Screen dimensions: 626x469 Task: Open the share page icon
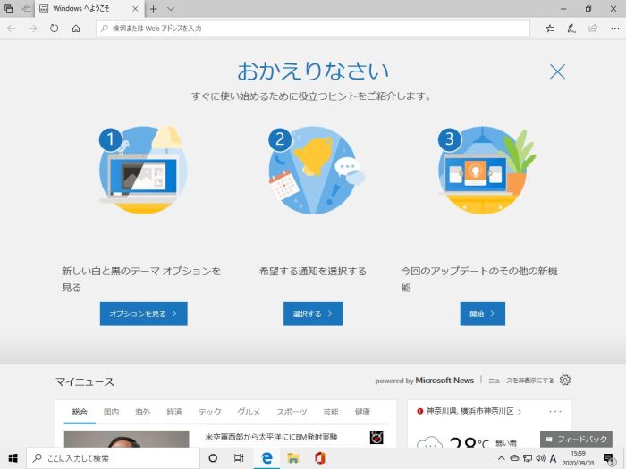[x=592, y=29]
